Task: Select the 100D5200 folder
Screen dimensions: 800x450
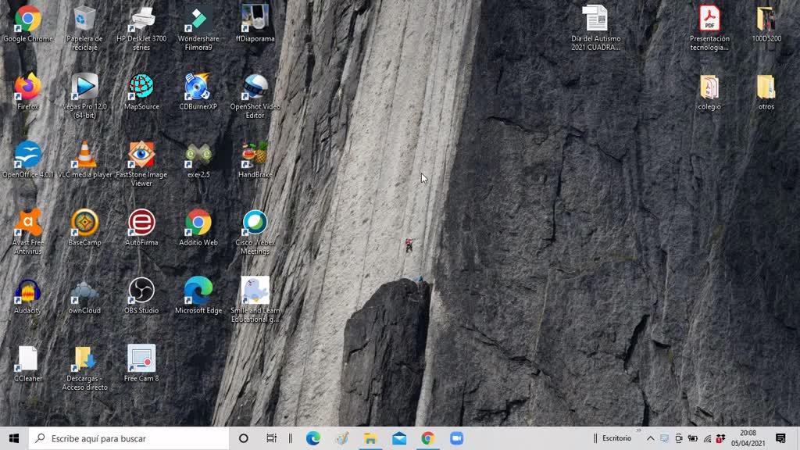Action: click(766, 24)
